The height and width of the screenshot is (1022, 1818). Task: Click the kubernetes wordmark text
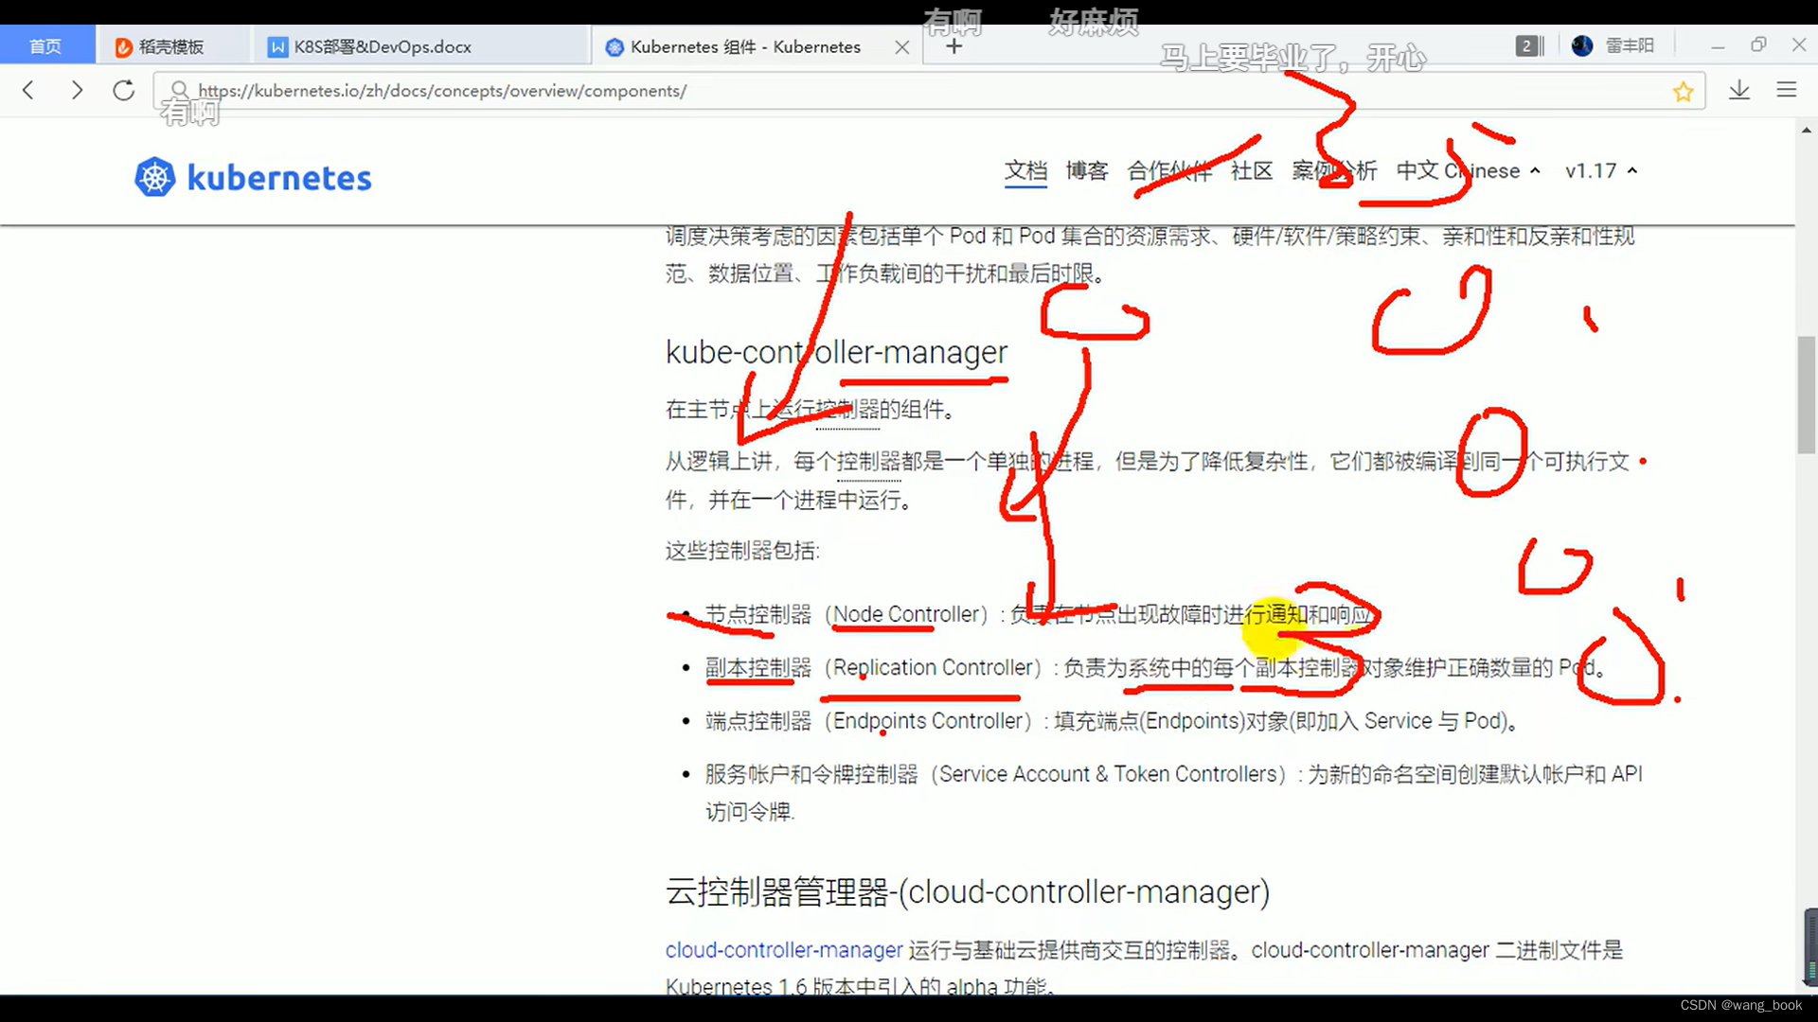[279, 178]
